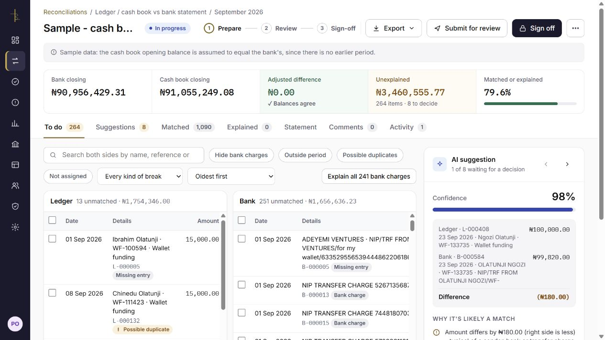Viewport: 605px width, 340px height.
Task: Click the search magnifier icon
Action: click(x=53, y=155)
